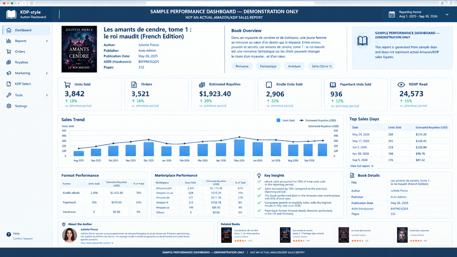457x257 pixels.
Task: Click the book icon in the demonstration notice panel
Action: pos(362,41)
